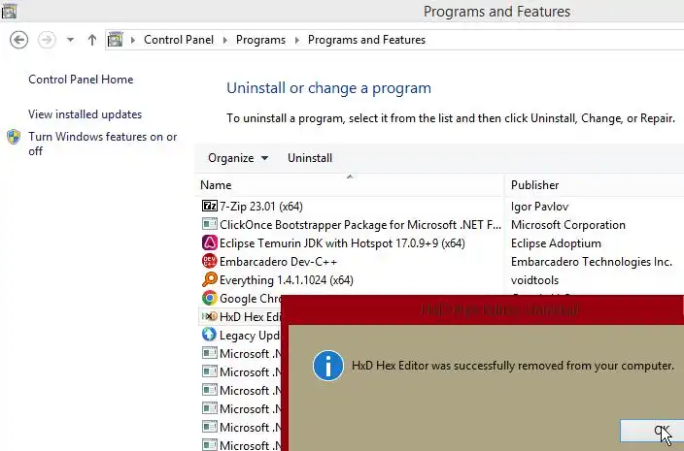
Task: Click the Back navigation arrow
Action: 18,40
